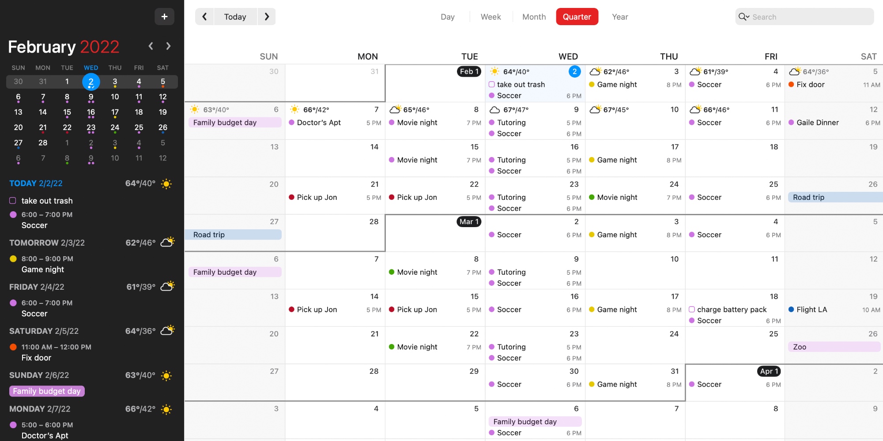The image size is (883, 441).
Task: Click the new event plus icon
Action: click(x=164, y=16)
